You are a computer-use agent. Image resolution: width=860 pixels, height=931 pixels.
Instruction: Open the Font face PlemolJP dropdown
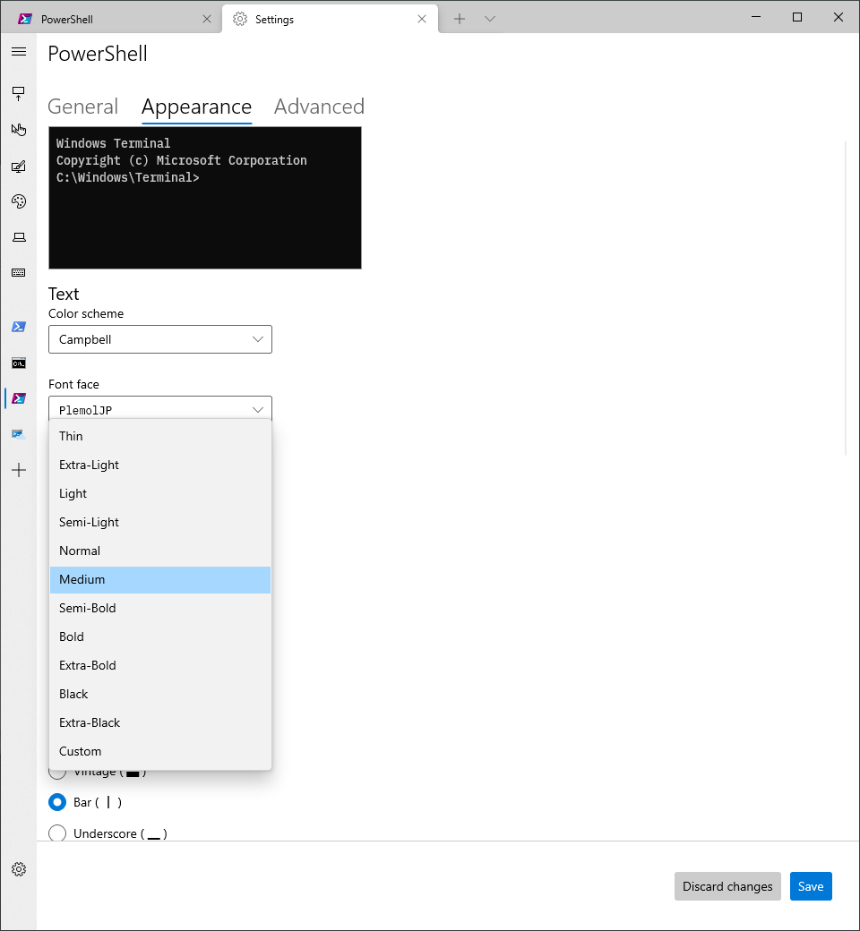(x=159, y=410)
